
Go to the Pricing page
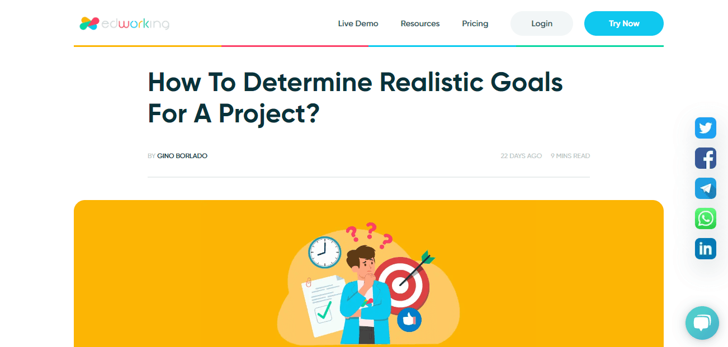(475, 23)
